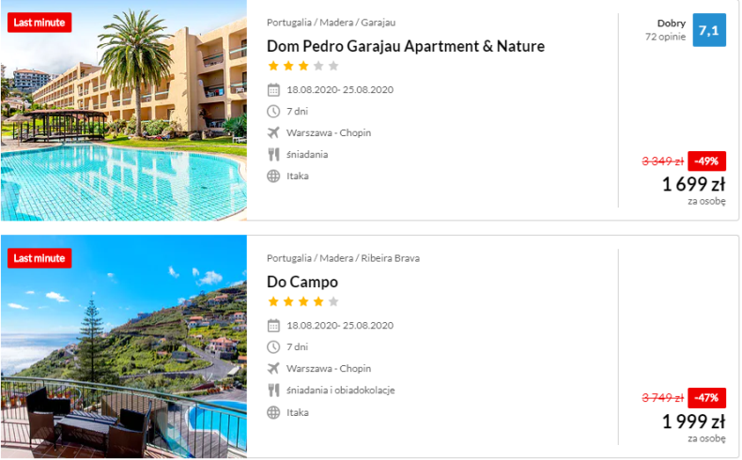The height and width of the screenshot is (460, 742).
Task: Click the globe icon by Itaka in Dom Pedro listing
Action: 273,176
